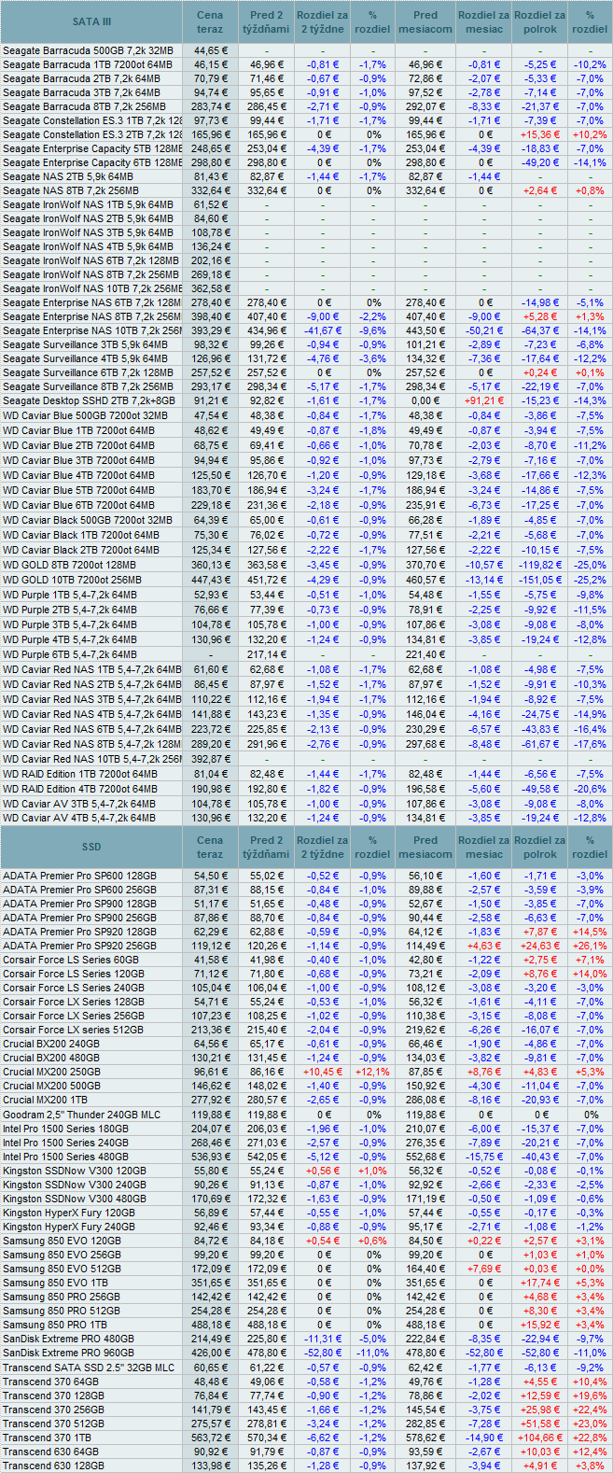Image resolution: width=613 pixels, height=1473 pixels.
Task: Select Transcend 630 128GB row name
Action: pyautogui.click(x=53, y=1466)
